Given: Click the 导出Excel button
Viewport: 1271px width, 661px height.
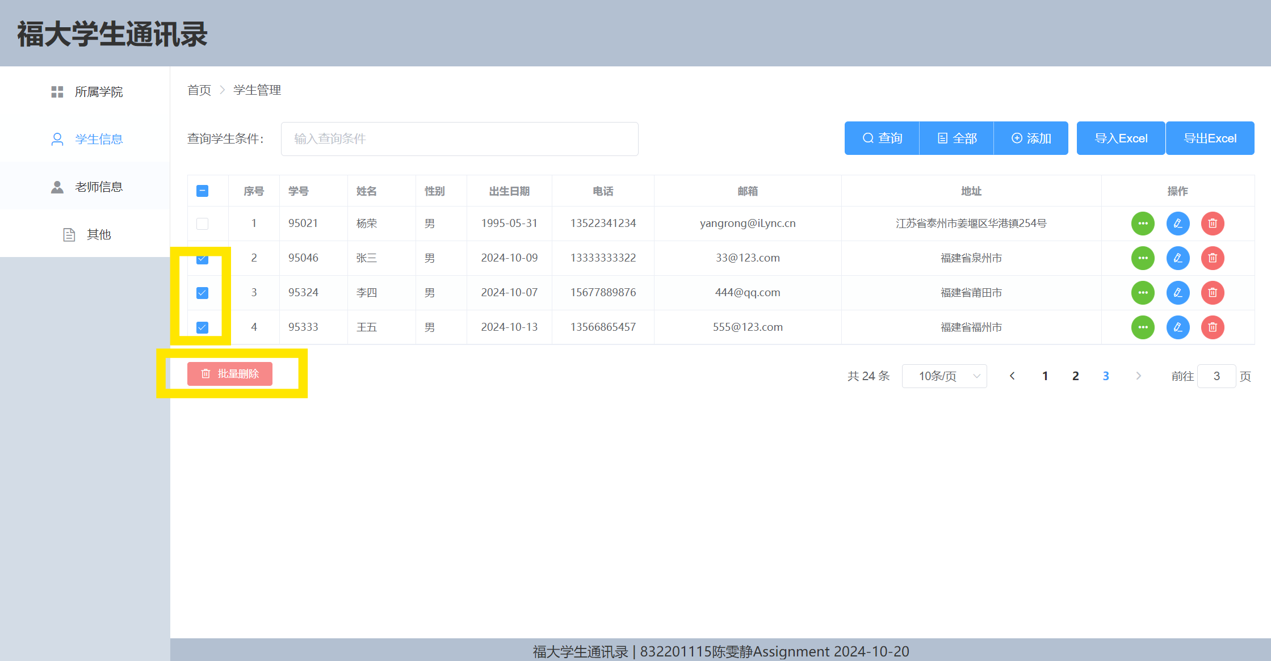Looking at the screenshot, I should click(x=1210, y=138).
